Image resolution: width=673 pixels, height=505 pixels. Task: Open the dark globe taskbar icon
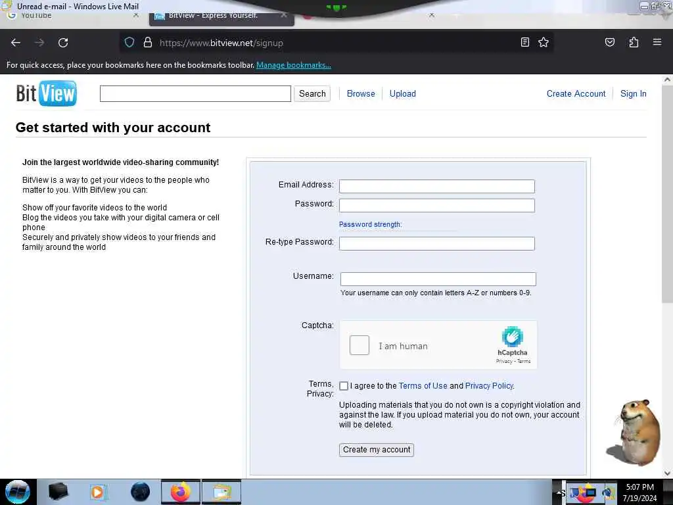(141, 492)
